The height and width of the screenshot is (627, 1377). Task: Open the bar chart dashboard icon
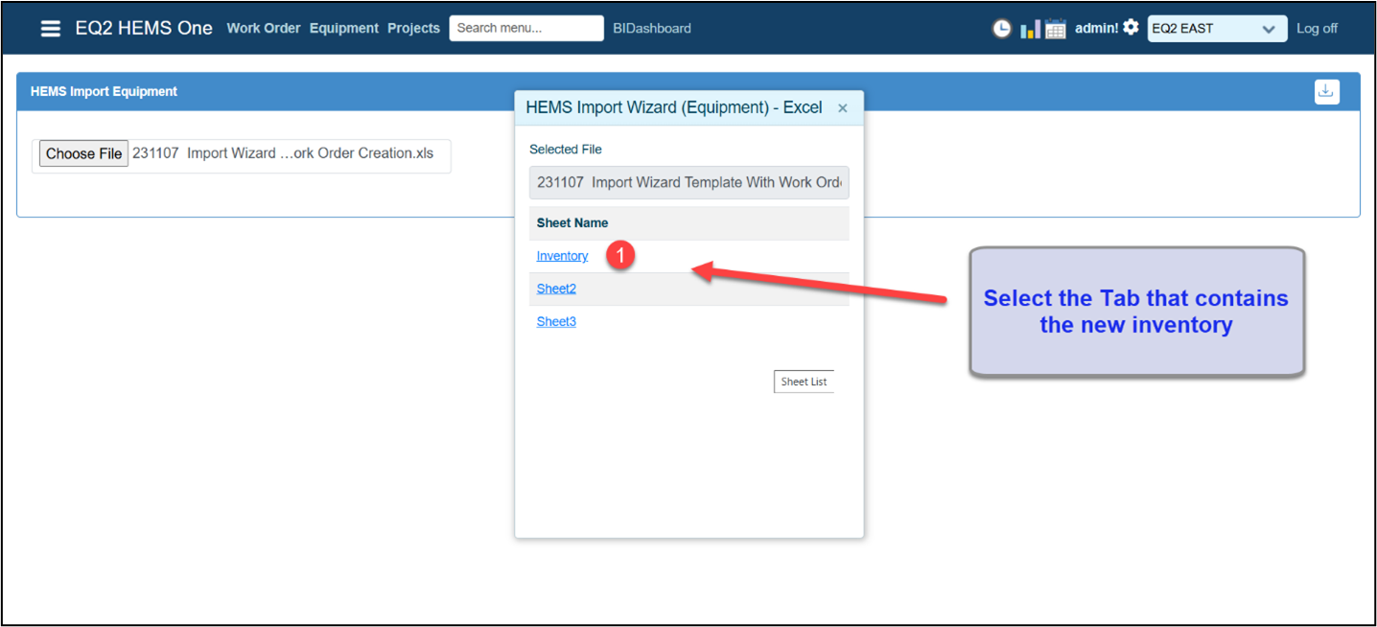pyautogui.click(x=1030, y=29)
